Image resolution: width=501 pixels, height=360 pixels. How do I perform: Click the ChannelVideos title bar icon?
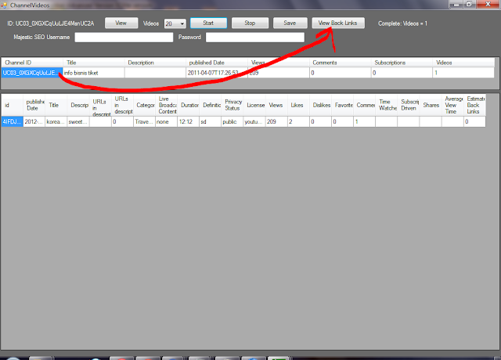(x=4, y=5)
